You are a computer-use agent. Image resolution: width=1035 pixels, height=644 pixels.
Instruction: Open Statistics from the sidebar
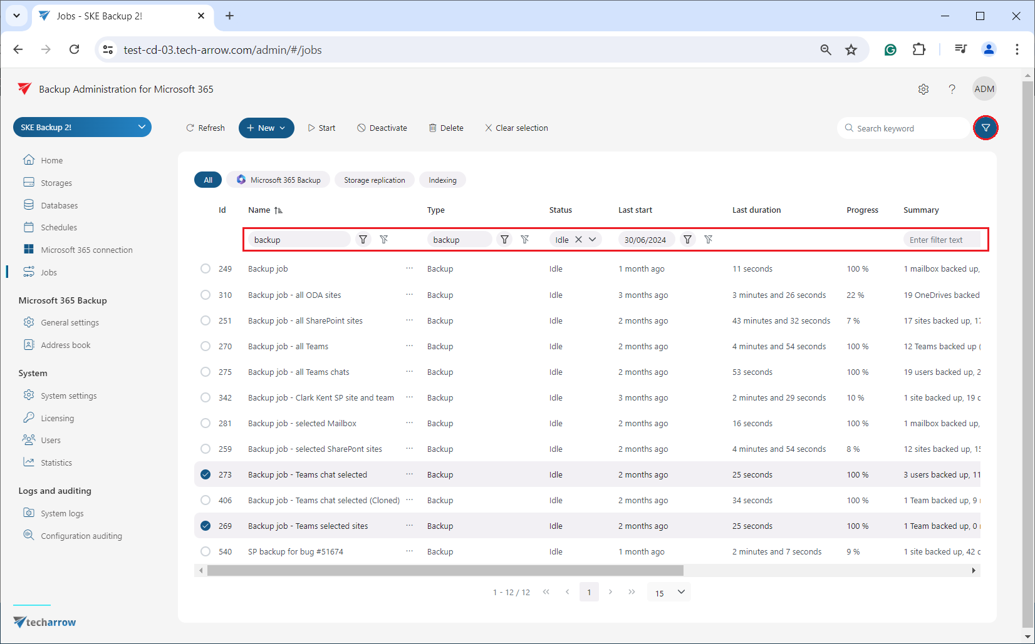(x=56, y=463)
